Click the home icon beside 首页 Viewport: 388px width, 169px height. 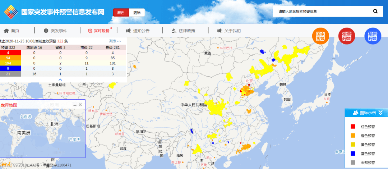pos(6,31)
